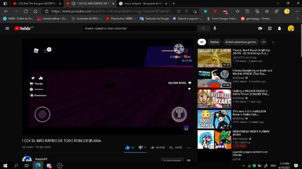Open the browser favorites star icon
The image size is (302, 169).
click(x=237, y=11)
